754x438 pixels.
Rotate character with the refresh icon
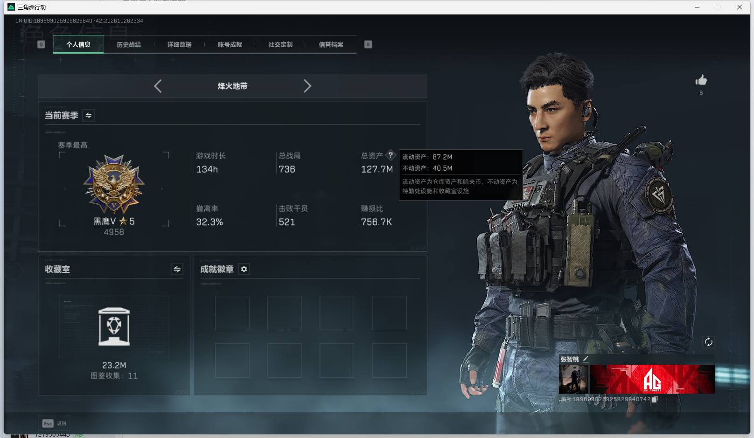(708, 342)
